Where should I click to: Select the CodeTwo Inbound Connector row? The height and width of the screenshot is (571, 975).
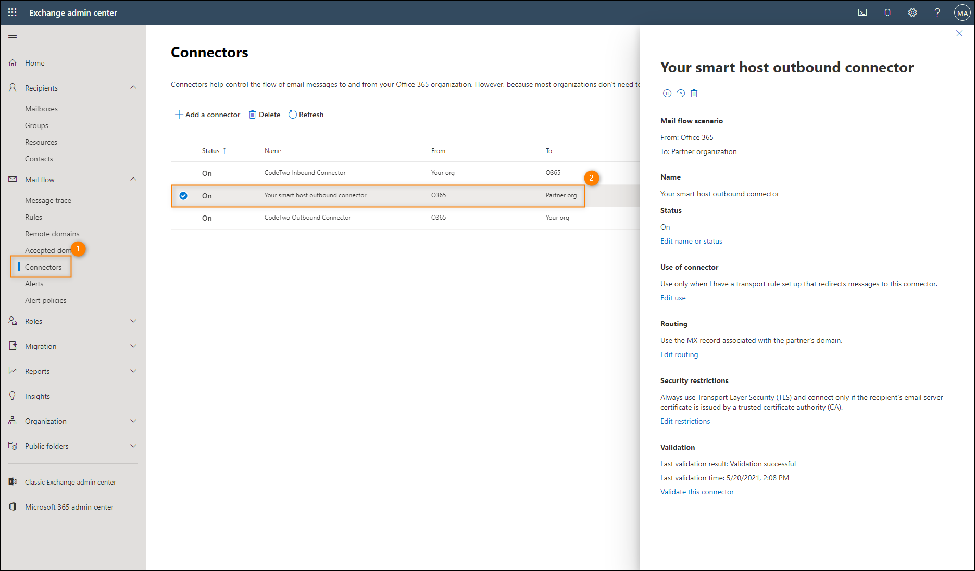[405, 173]
